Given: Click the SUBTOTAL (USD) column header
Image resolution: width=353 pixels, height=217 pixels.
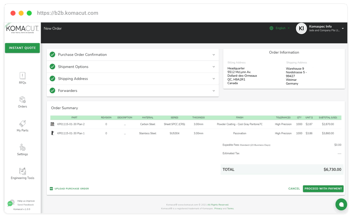Looking at the screenshot, I should coord(328,118).
